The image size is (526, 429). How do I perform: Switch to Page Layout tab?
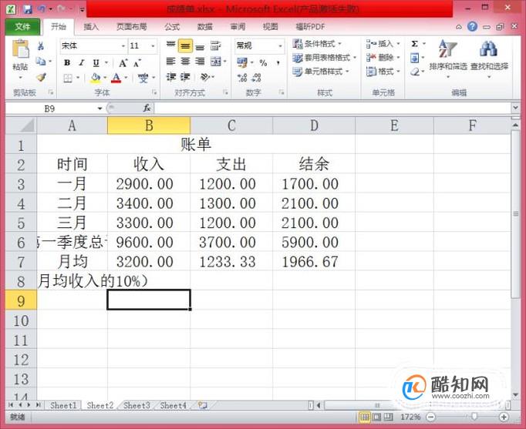[x=132, y=27]
